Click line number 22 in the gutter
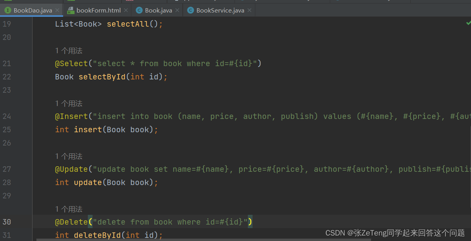 click(7, 77)
